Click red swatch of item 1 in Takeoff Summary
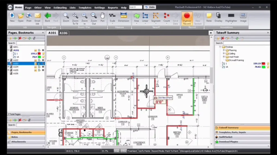 pos(263,64)
